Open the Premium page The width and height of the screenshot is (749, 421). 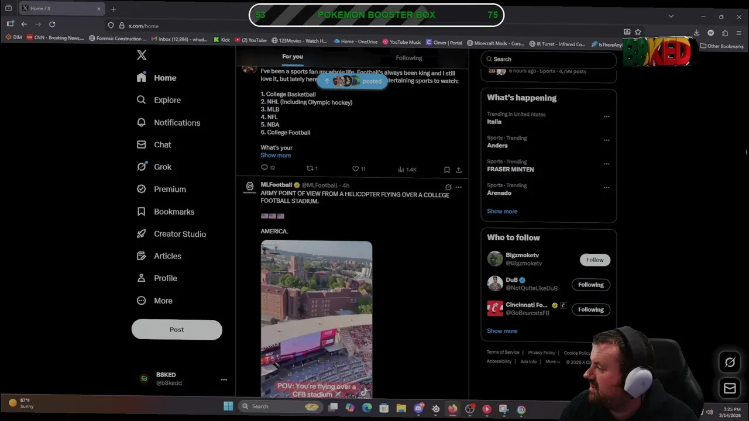(161, 189)
